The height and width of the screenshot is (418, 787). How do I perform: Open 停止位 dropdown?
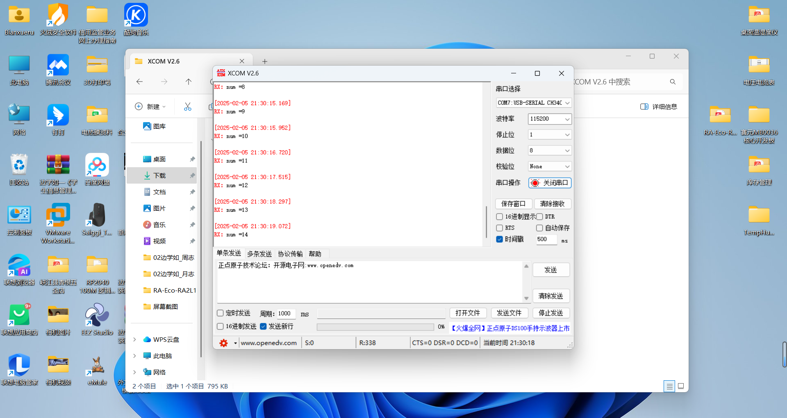point(550,135)
